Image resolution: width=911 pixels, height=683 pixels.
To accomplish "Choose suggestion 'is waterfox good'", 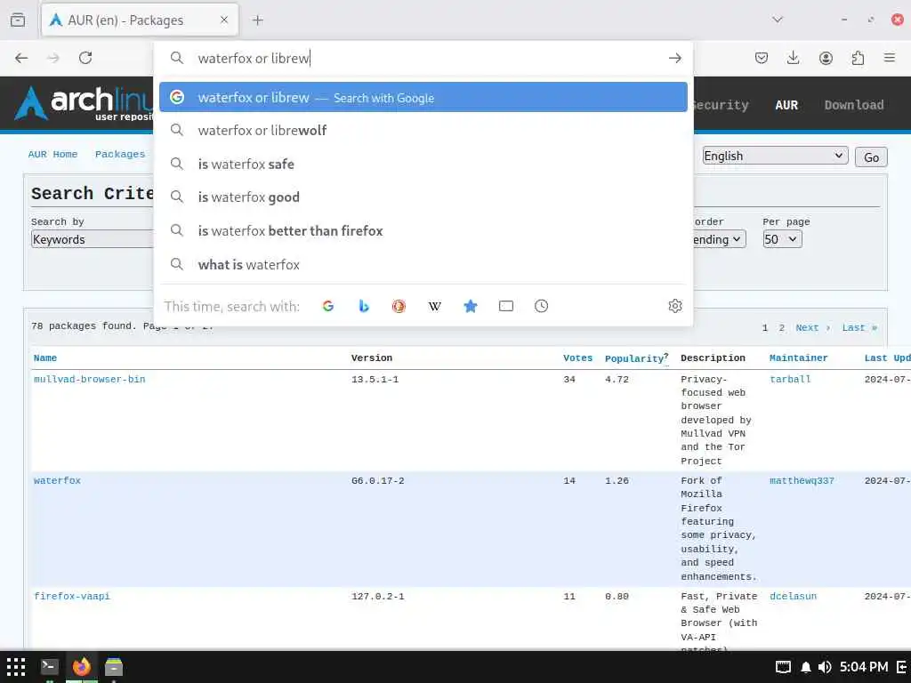I will coord(423,197).
